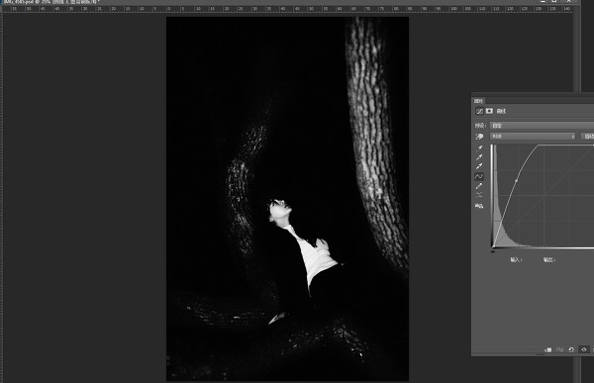Select the pencil draw curve tool
Screen dimensions: 594x383
(x=479, y=186)
